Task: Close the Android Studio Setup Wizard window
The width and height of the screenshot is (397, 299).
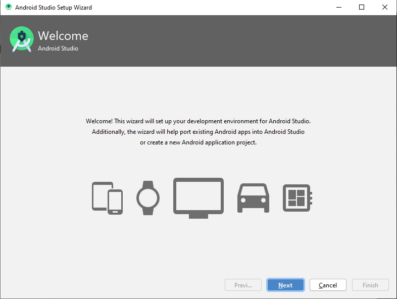Action: (384, 8)
